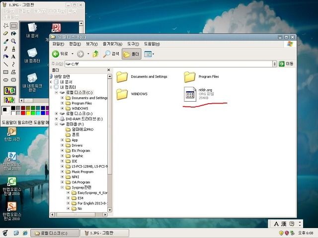Select OA Program folder in tree
The height and width of the screenshot is (238, 318).
pyautogui.click(x=78, y=182)
